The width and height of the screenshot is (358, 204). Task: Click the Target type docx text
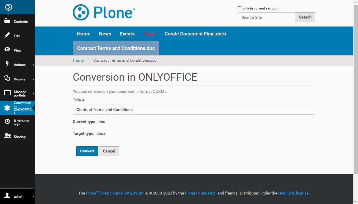click(89, 133)
